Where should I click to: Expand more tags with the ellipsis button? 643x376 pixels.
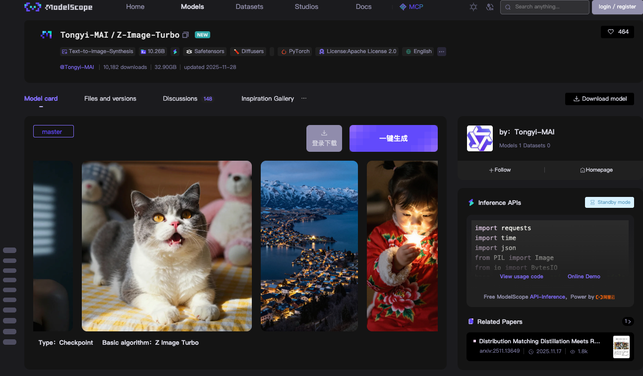click(x=441, y=52)
